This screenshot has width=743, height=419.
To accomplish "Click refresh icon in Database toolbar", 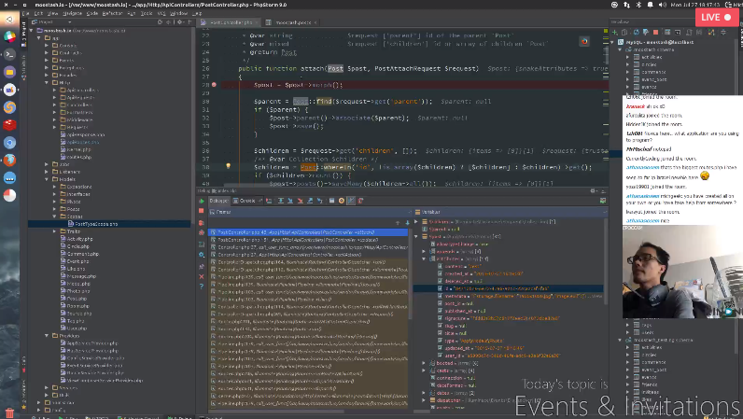I will tap(636, 33).
